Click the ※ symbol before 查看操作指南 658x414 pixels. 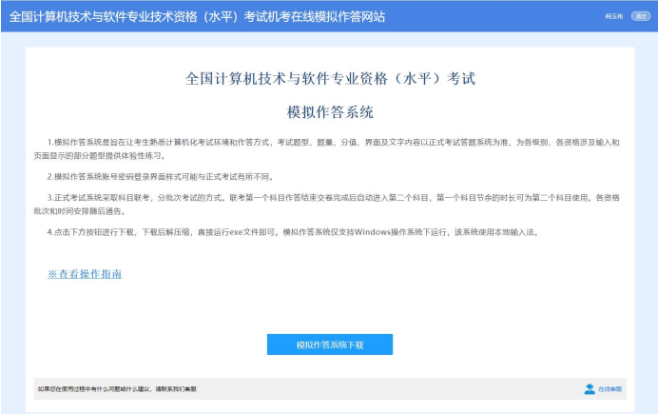click(52, 274)
